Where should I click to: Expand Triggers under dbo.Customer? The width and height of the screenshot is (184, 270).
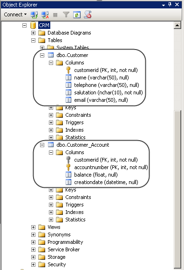[x=51, y=122]
